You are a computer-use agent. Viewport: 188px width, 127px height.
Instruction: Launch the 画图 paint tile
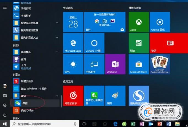point(115,96)
